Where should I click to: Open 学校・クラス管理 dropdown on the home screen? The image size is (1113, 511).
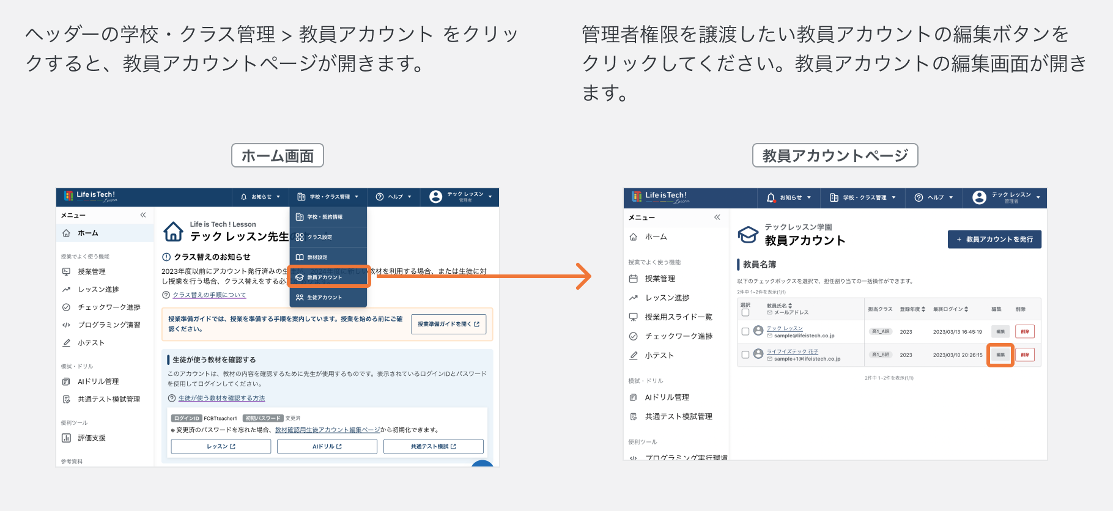328,197
